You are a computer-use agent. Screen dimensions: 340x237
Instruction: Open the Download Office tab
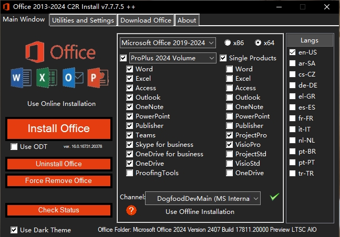[146, 20]
